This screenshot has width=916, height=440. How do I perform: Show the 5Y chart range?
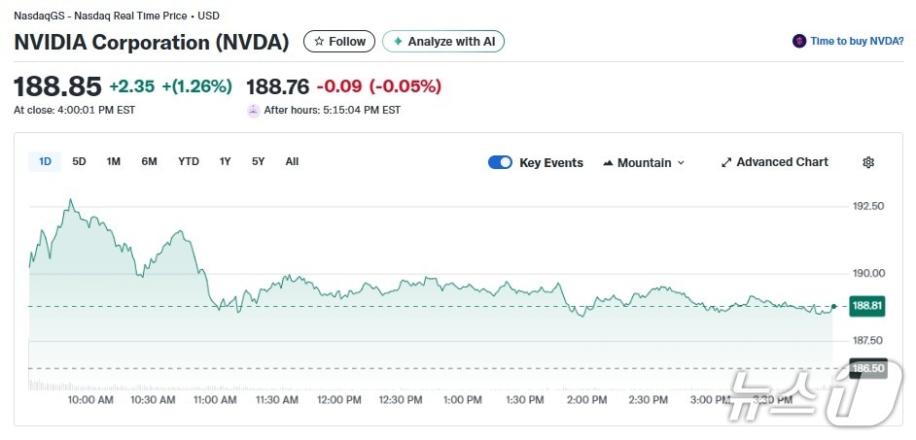(258, 161)
